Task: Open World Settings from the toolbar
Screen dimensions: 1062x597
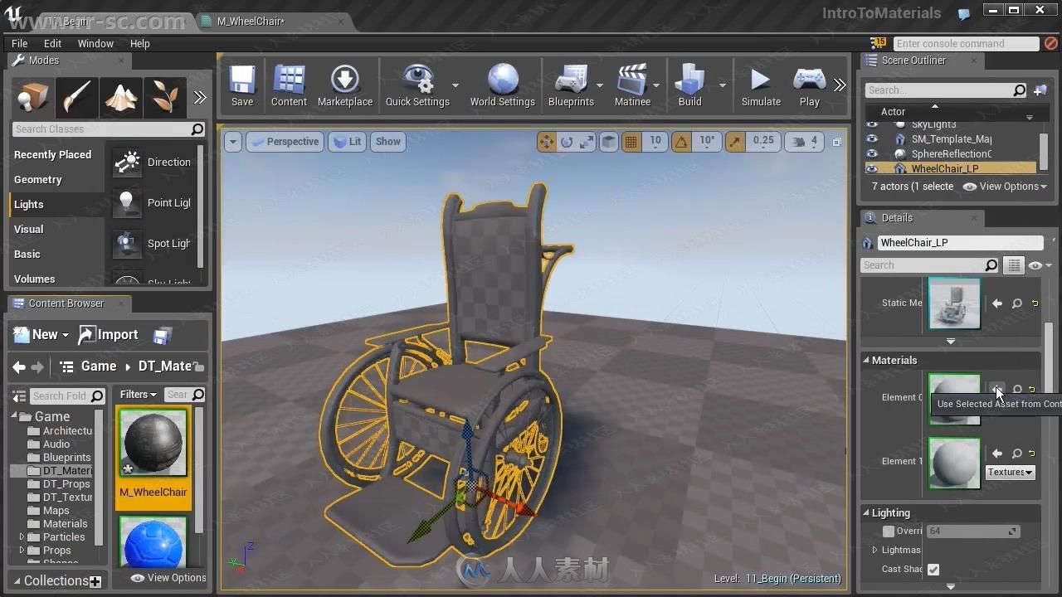Action: point(503,86)
